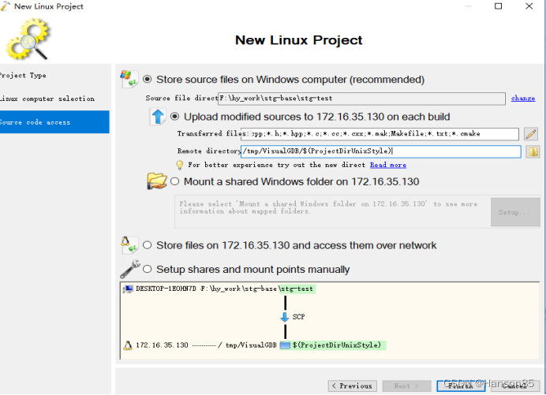Click the tmp/VisualGDB path text in diagram
The image size is (546, 395).
point(251,345)
